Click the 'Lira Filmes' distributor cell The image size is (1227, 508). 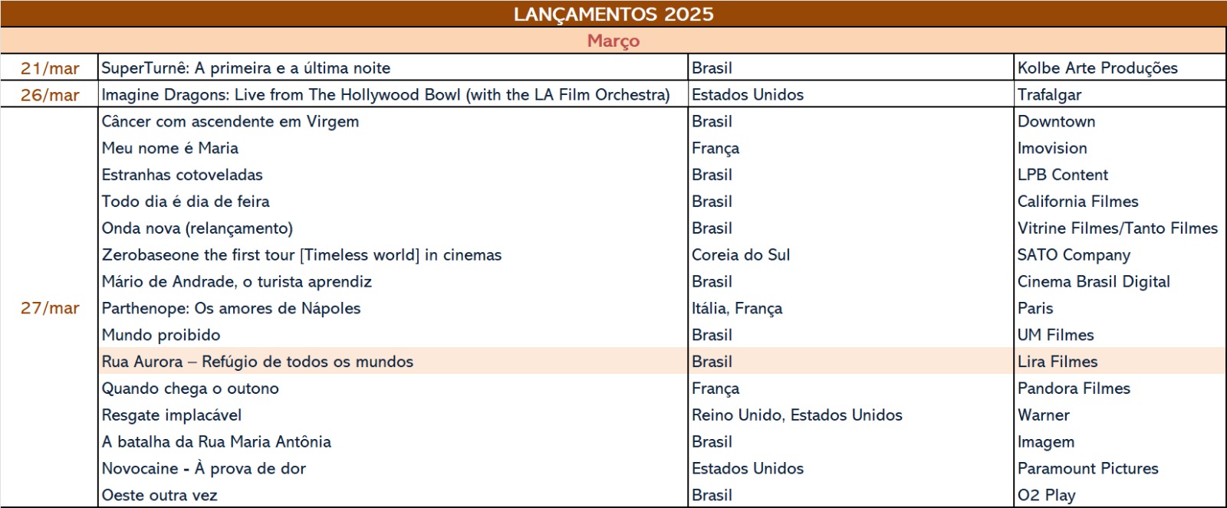pyautogui.click(x=1058, y=362)
